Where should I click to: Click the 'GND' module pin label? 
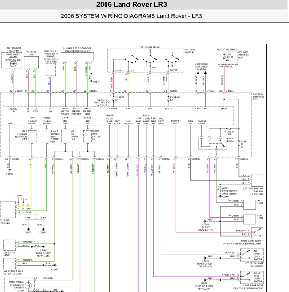[x=10, y=123]
